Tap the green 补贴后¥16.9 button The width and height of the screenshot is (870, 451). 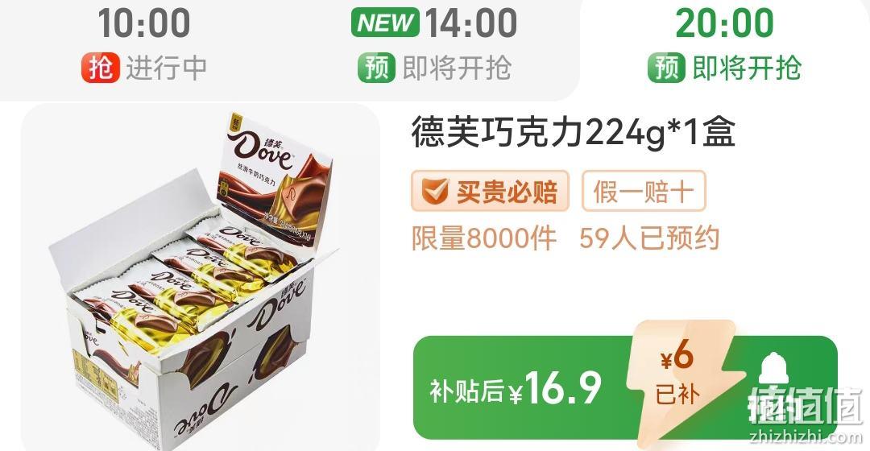[x=625, y=387]
